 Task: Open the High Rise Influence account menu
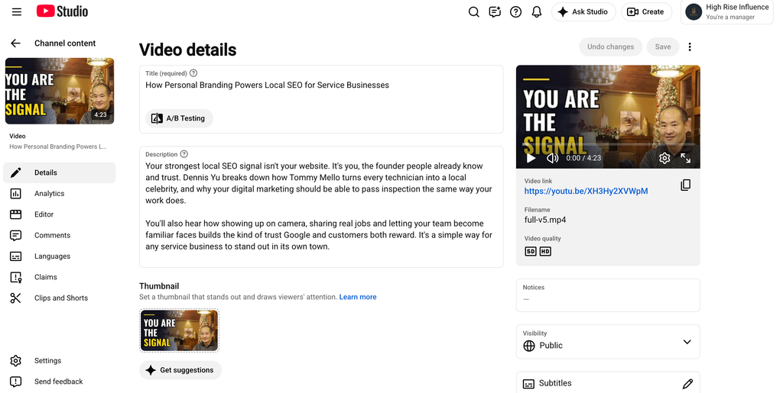pyautogui.click(x=726, y=11)
